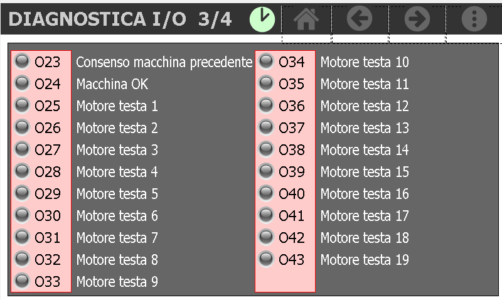Image resolution: width=502 pixels, height=300 pixels.
Task: Click the Consenso macchina precedente label
Action: click(x=164, y=62)
